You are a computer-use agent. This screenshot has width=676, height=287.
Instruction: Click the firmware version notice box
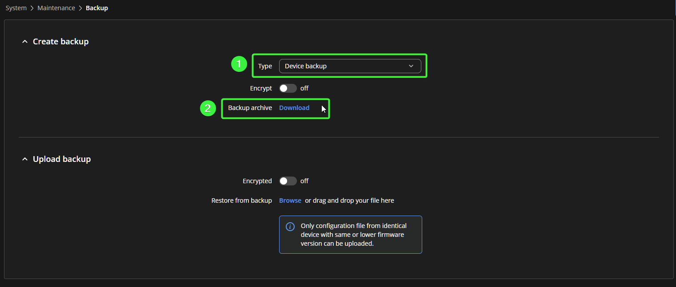350,235
